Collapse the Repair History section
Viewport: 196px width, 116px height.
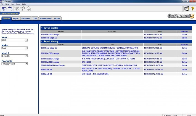click(x=42, y=42)
